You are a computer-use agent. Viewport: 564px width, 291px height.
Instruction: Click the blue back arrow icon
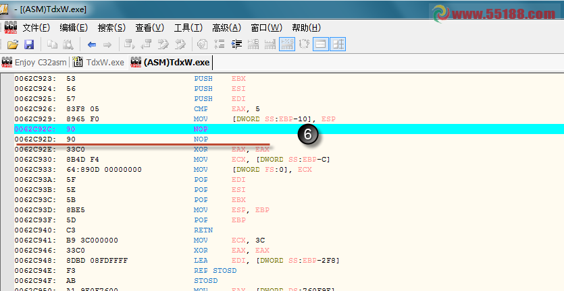pyautogui.click(x=91, y=44)
